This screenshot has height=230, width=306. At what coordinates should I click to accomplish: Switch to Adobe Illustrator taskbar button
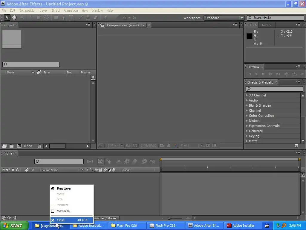(x=89, y=226)
